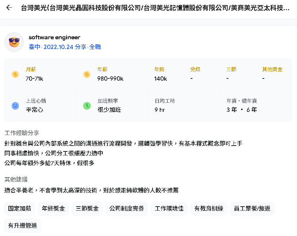Viewport: 297px width, 236px height.
Task: Click the sunglasses emoji avatar
Action: tap(14, 42)
